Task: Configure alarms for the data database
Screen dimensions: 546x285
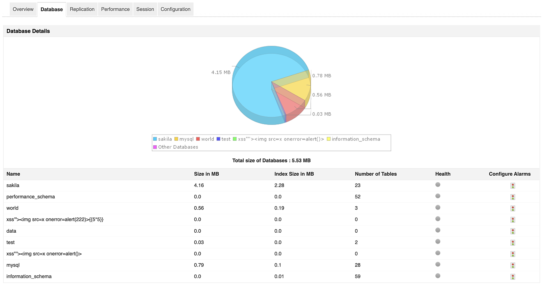Action: tap(513, 231)
